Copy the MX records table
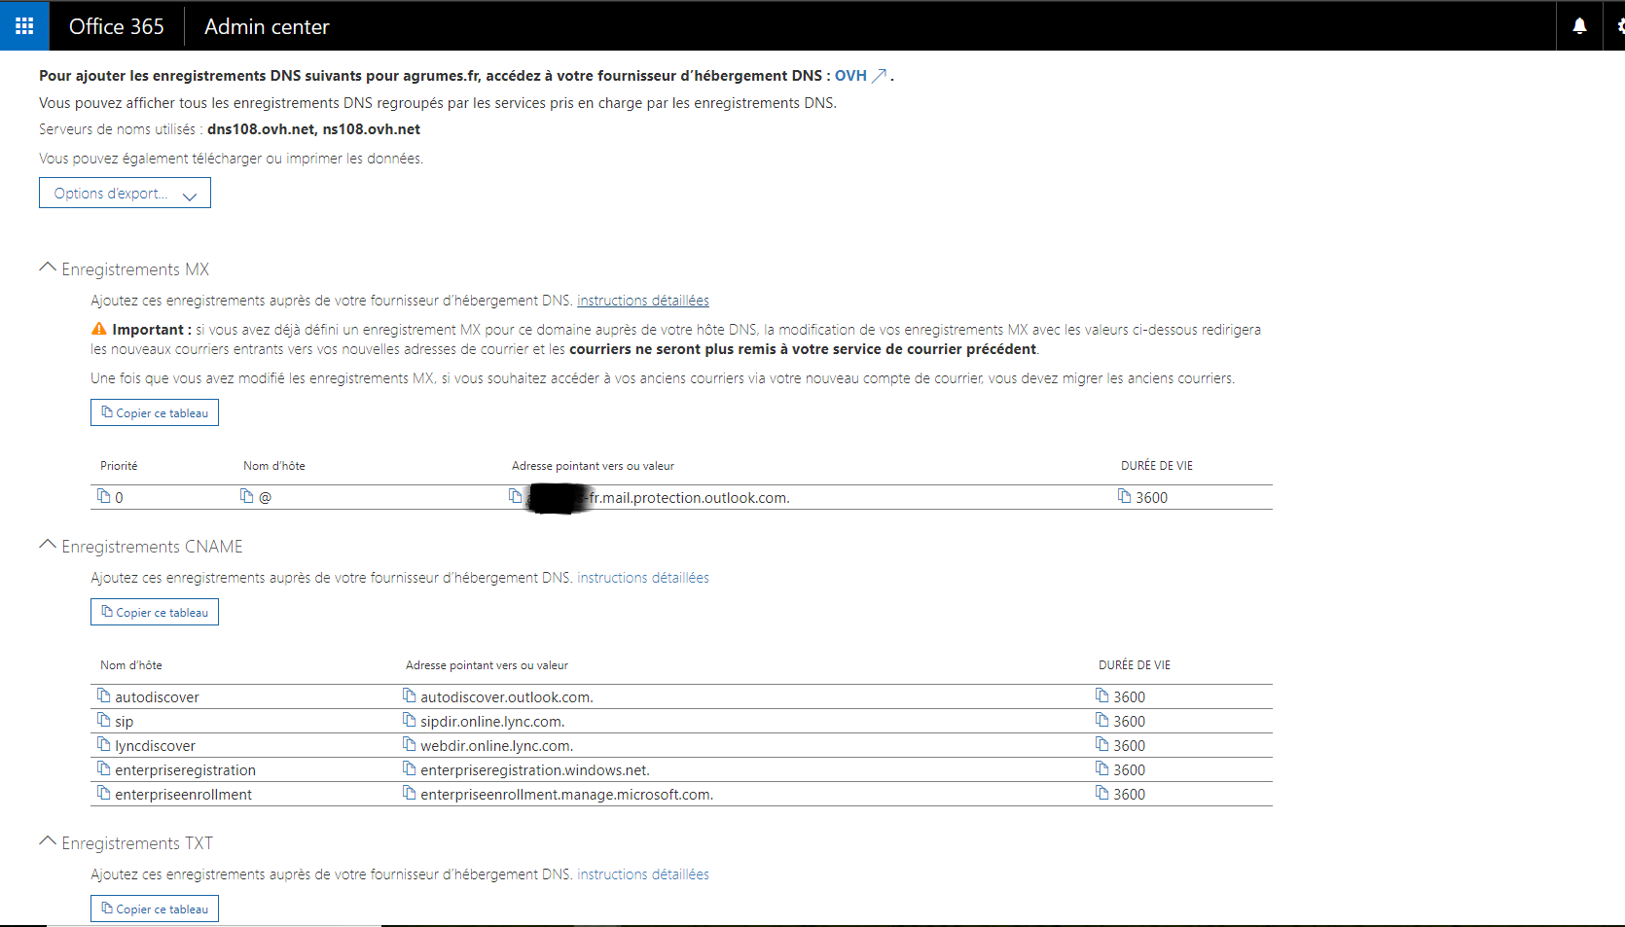Viewport: 1625px width, 927px height. [155, 412]
